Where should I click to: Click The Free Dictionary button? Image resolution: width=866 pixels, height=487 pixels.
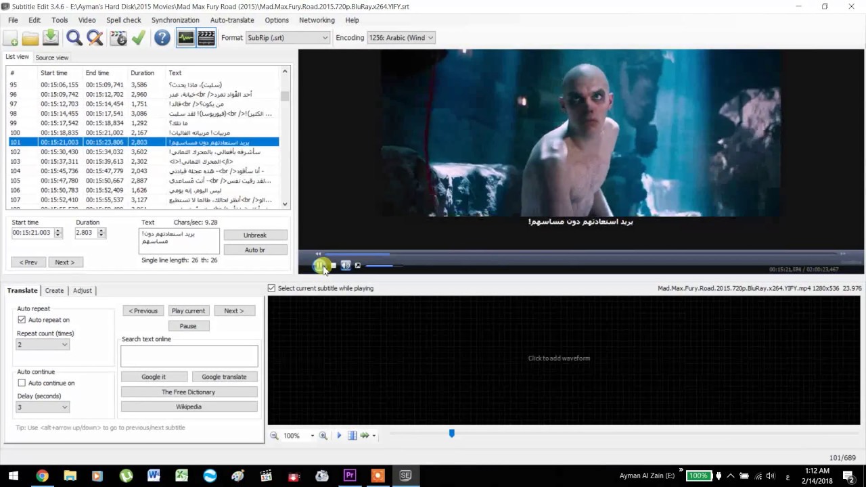click(189, 392)
